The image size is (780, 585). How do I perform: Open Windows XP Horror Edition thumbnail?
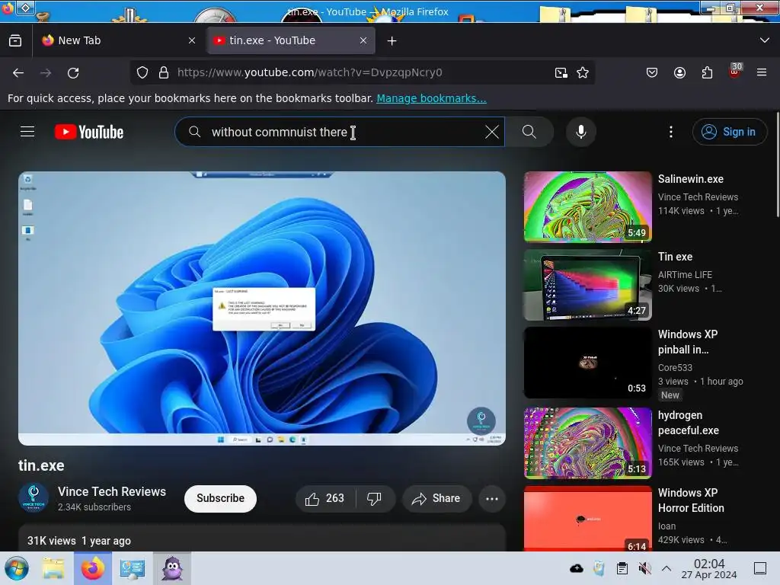(587, 518)
